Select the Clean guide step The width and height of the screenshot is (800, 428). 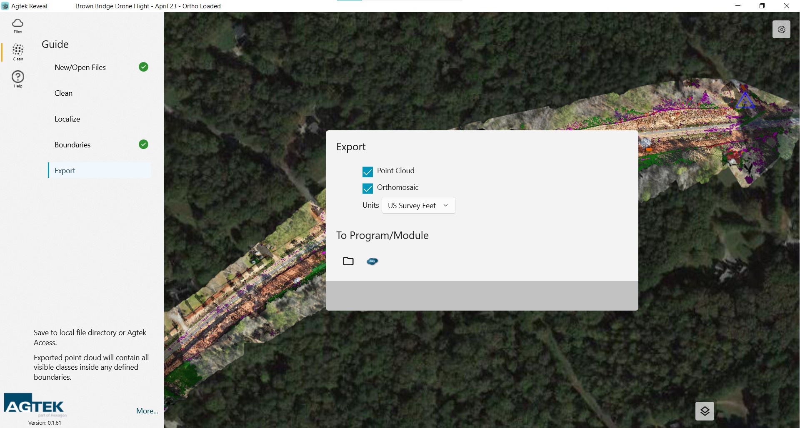63,93
